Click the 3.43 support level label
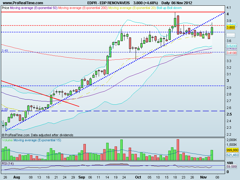The width and height of the screenshot is (240, 180). pos(5,50)
